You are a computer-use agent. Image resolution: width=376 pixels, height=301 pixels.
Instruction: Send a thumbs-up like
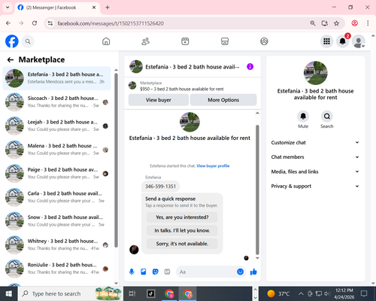click(253, 272)
